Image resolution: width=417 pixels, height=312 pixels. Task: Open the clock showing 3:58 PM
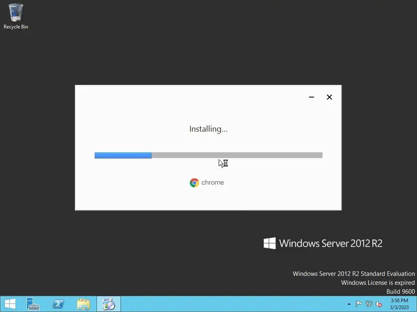click(x=399, y=304)
